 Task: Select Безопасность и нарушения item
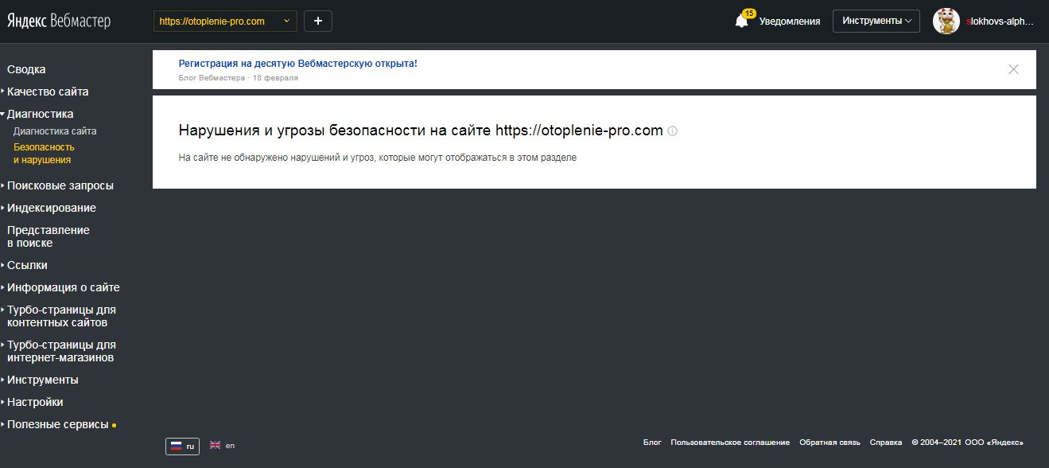[x=44, y=154]
